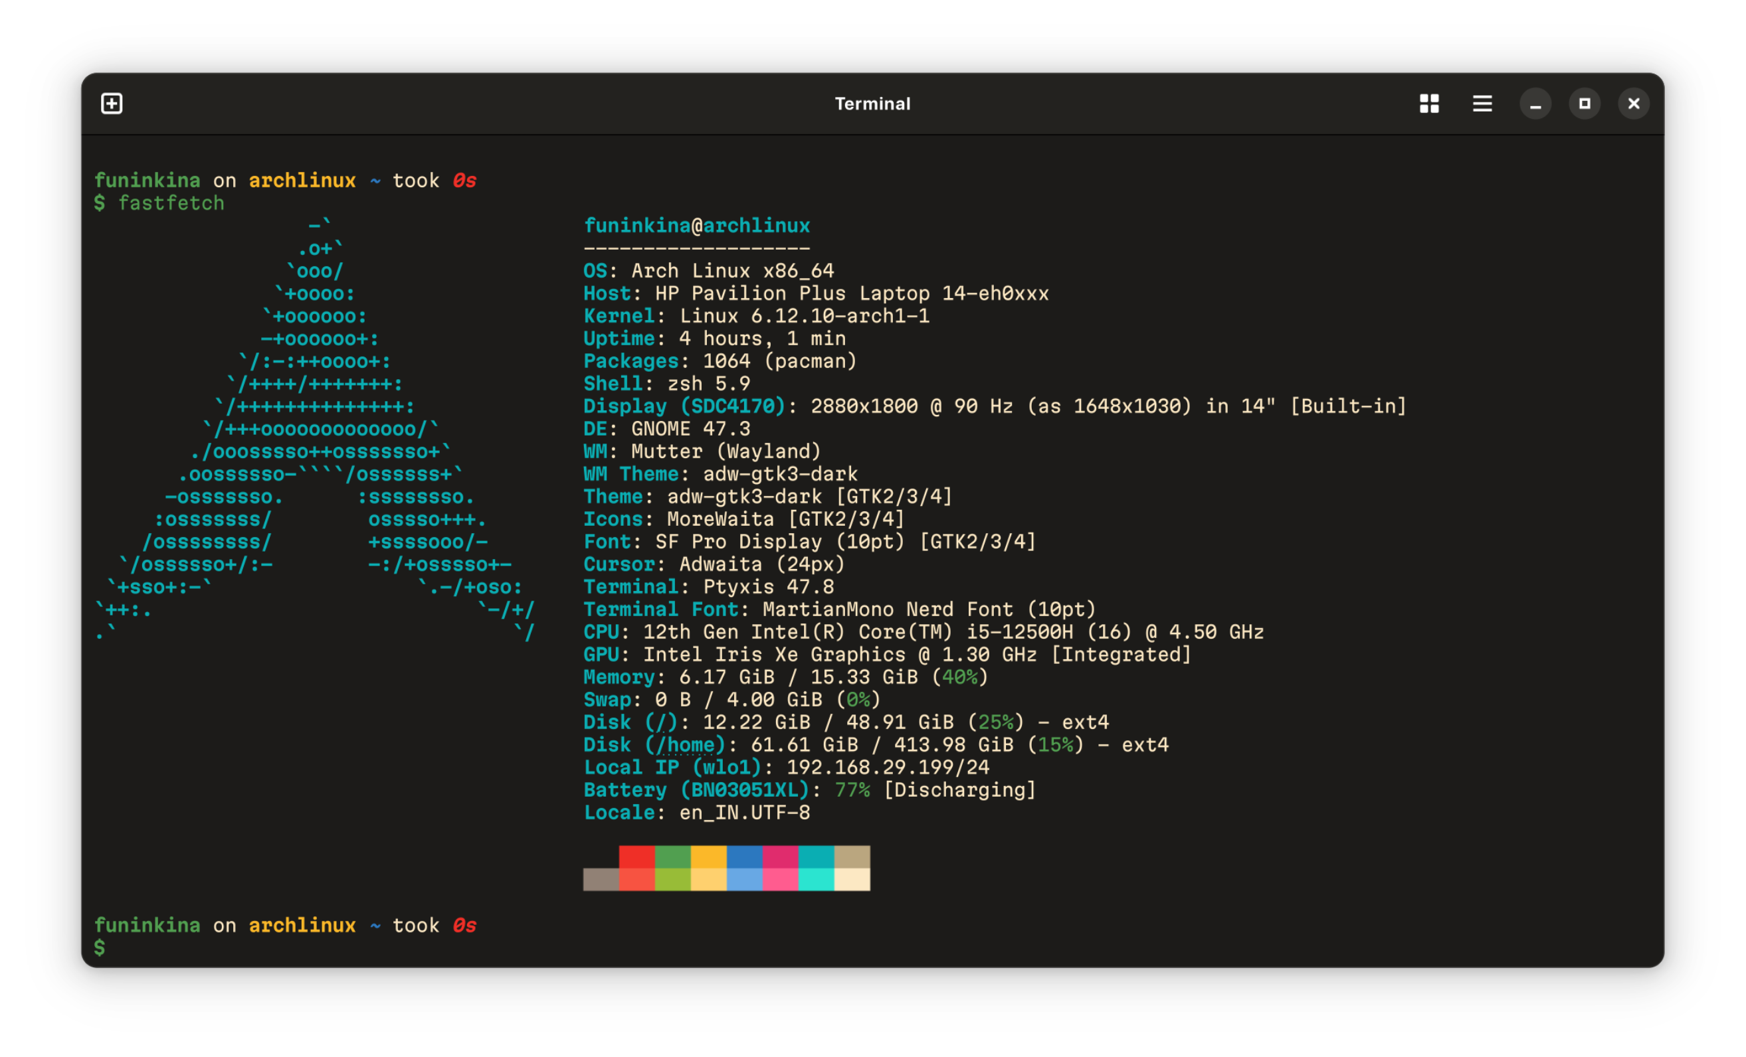
Task: Open a new terminal tab
Action: tap(111, 104)
